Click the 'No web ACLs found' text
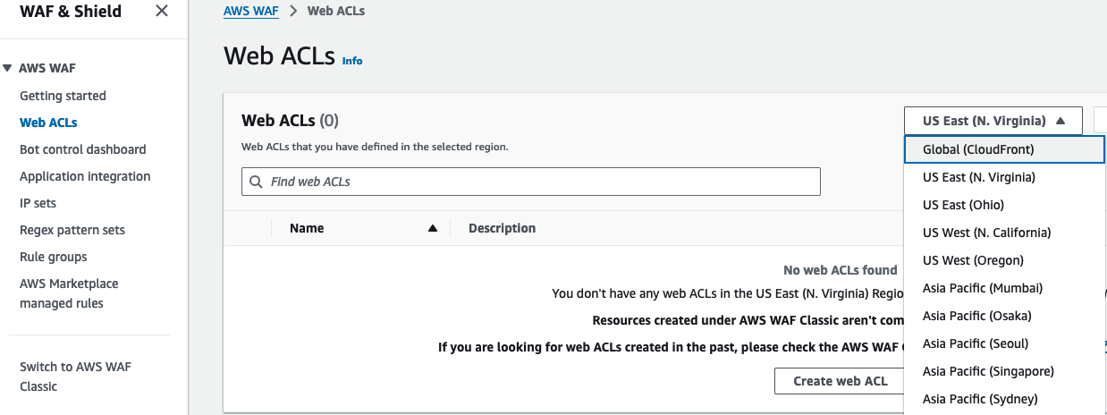The width and height of the screenshot is (1107, 415). point(841,270)
